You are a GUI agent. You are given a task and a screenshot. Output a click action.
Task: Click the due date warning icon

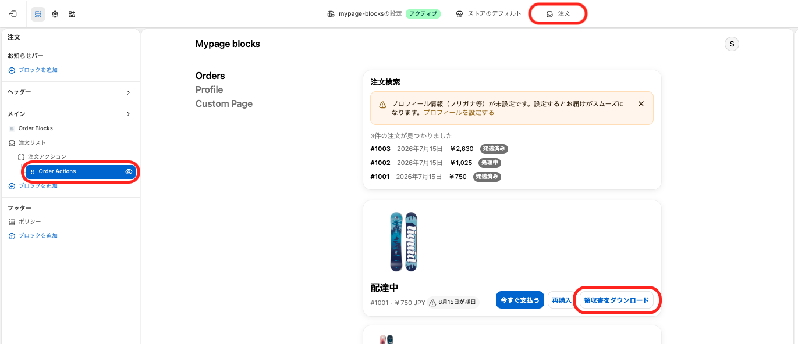tap(432, 302)
